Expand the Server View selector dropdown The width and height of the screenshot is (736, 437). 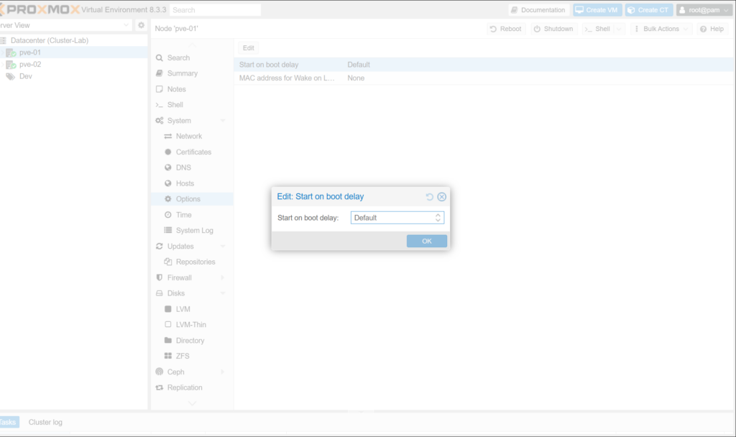click(x=126, y=25)
